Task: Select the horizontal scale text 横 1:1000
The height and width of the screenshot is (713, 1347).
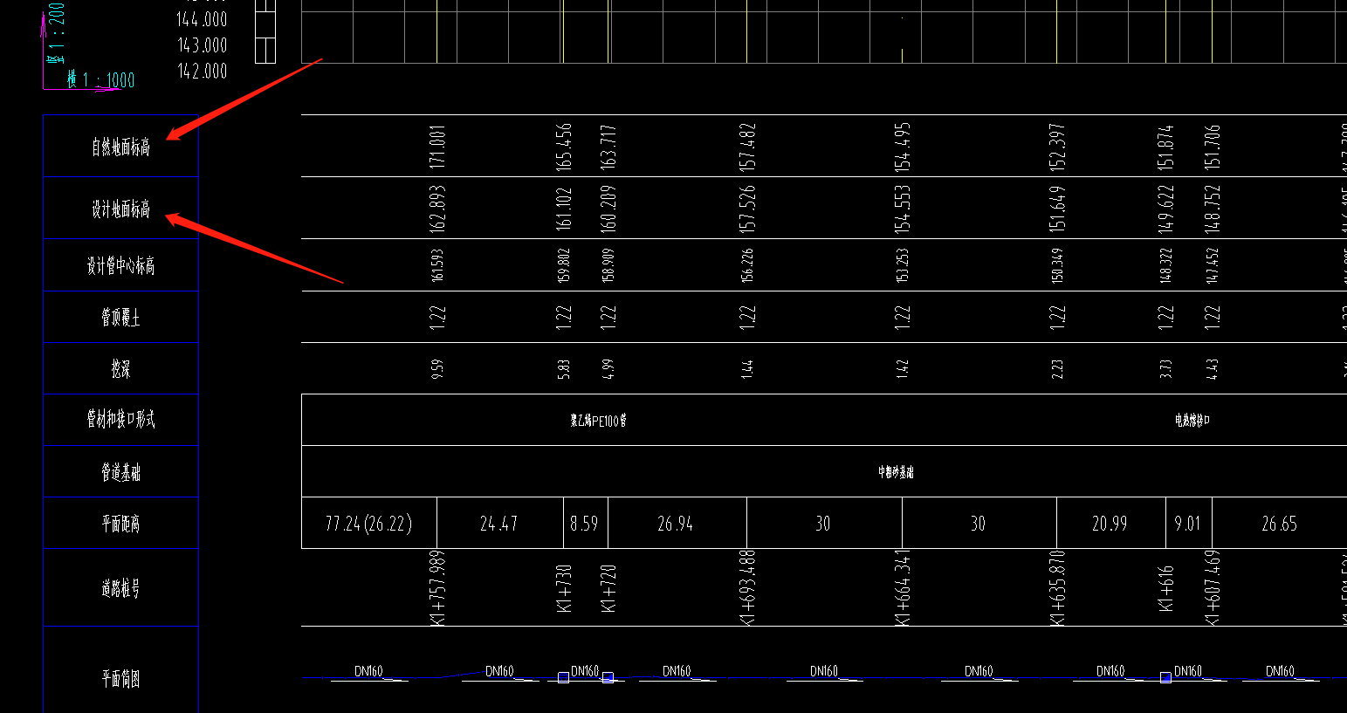Action: click(x=101, y=80)
